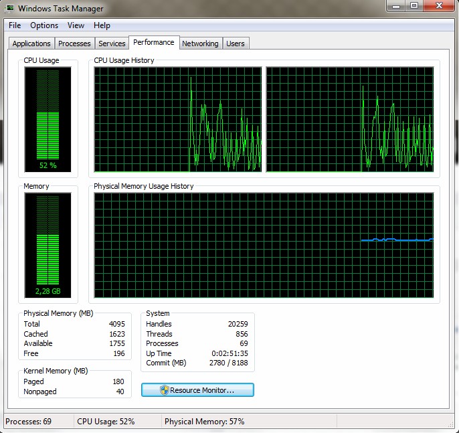Click the left CPU Usage History graph
This screenshot has width=459, height=433.
point(178,119)
